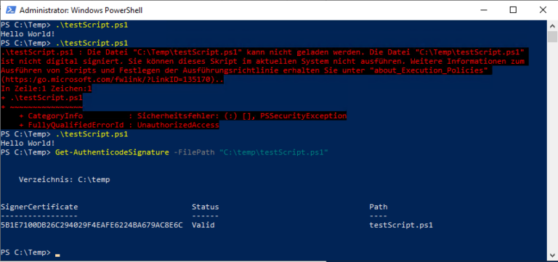Click the SignerCertificate column header
The width and height of the screenshot is (558, 262).
click(x=39, y=207)
